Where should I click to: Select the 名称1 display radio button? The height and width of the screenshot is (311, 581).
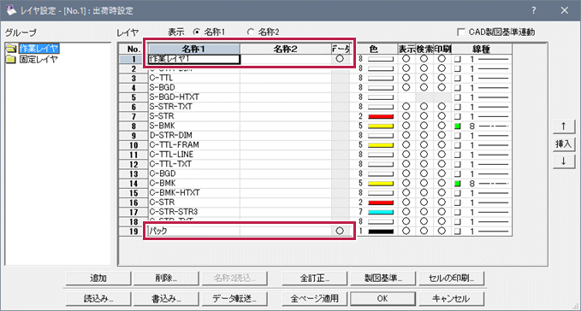[x=197, y=32]
